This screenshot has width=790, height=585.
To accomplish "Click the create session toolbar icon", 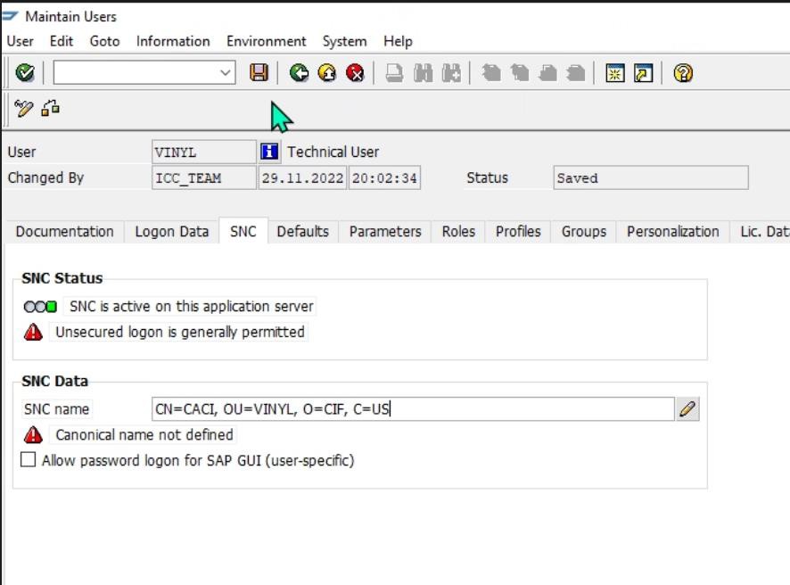I will [x=615, y=73].
